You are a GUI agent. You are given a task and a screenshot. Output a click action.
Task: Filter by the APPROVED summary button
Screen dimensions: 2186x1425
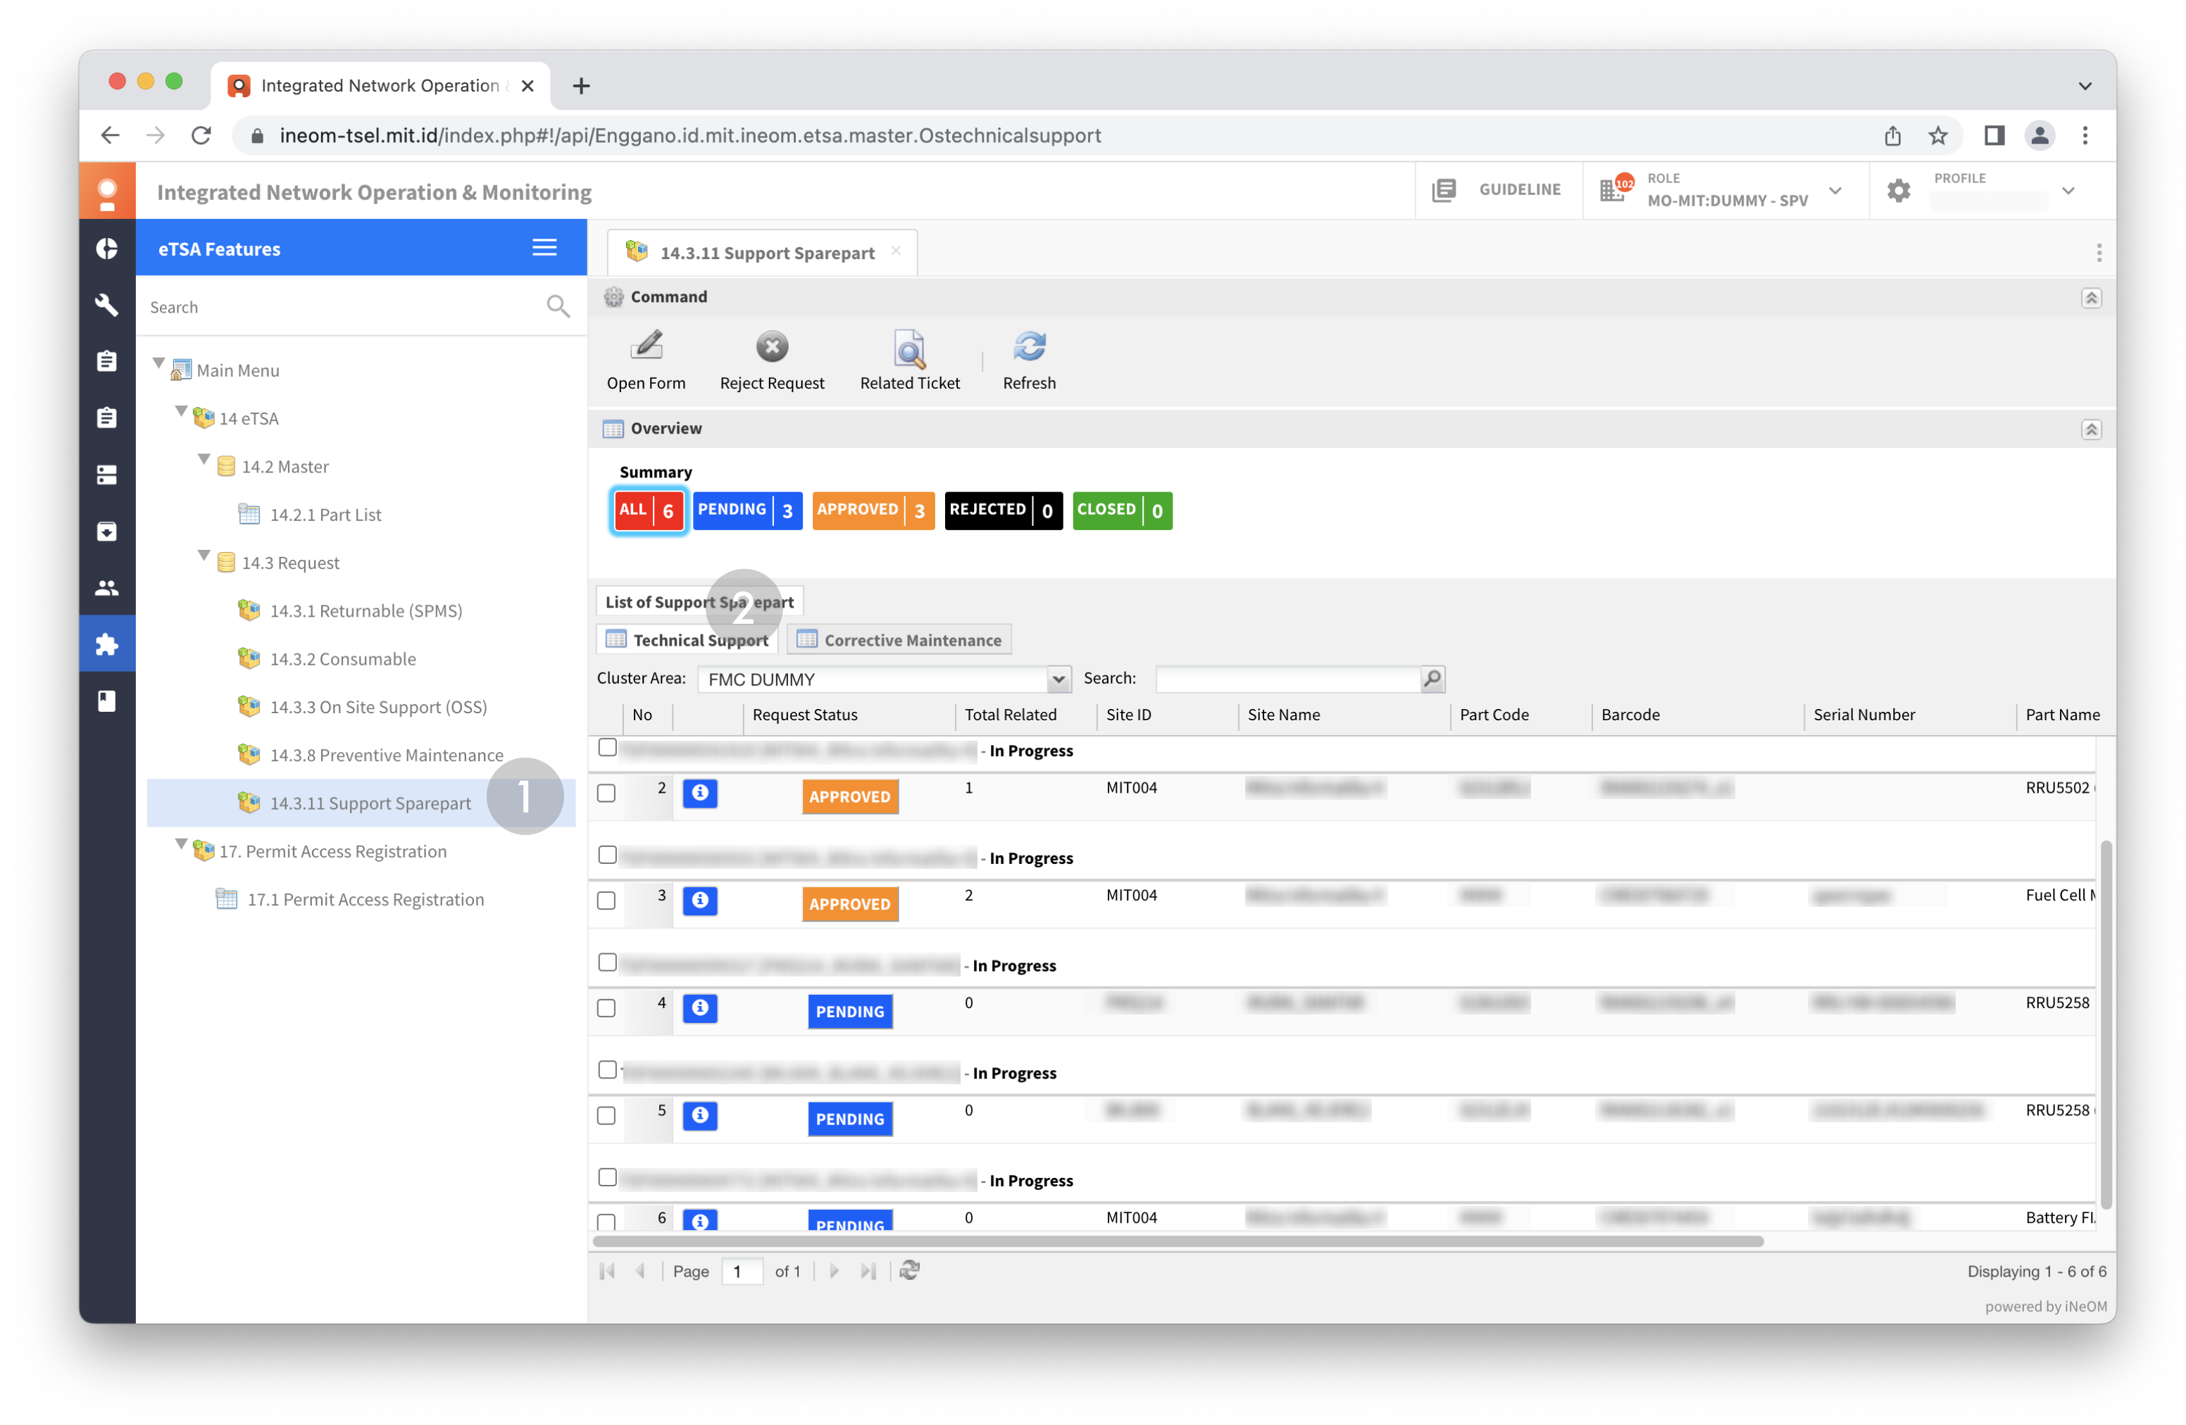point(873,510)
